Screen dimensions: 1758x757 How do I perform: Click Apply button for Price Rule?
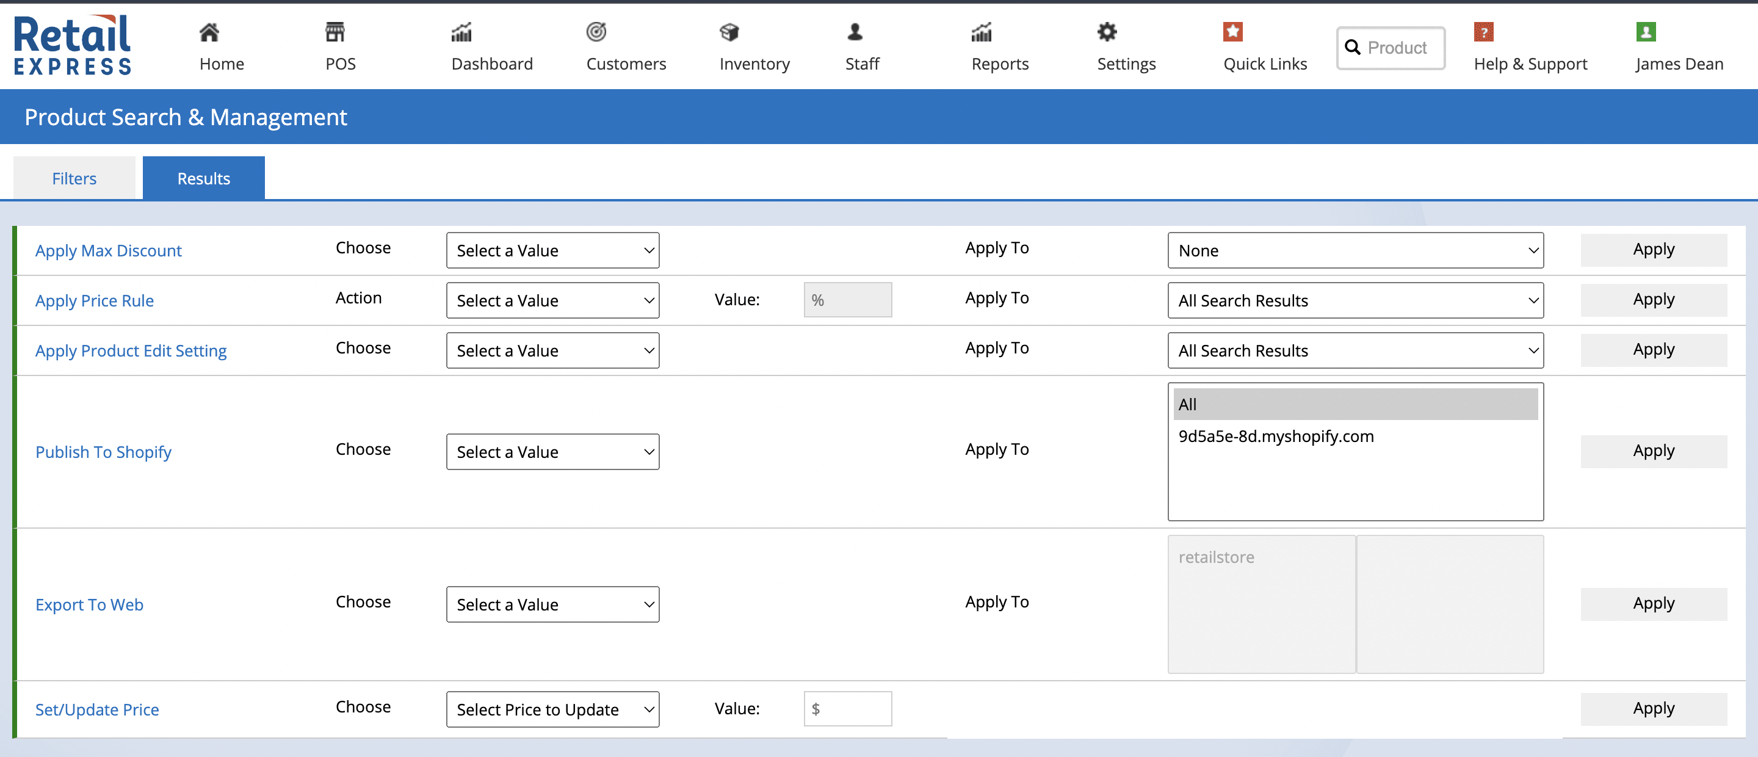click(1654, 300)
